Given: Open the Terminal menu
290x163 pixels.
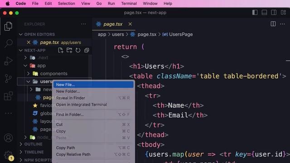Looking at the screenshot, I should click(129, 4).
